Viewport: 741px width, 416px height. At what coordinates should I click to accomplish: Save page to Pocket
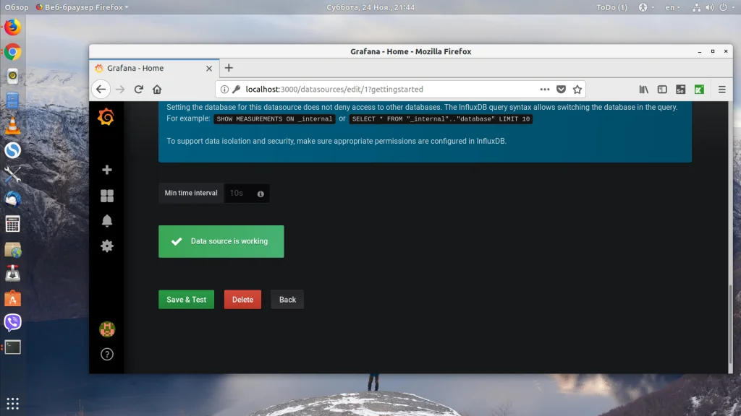click(561, 89)
